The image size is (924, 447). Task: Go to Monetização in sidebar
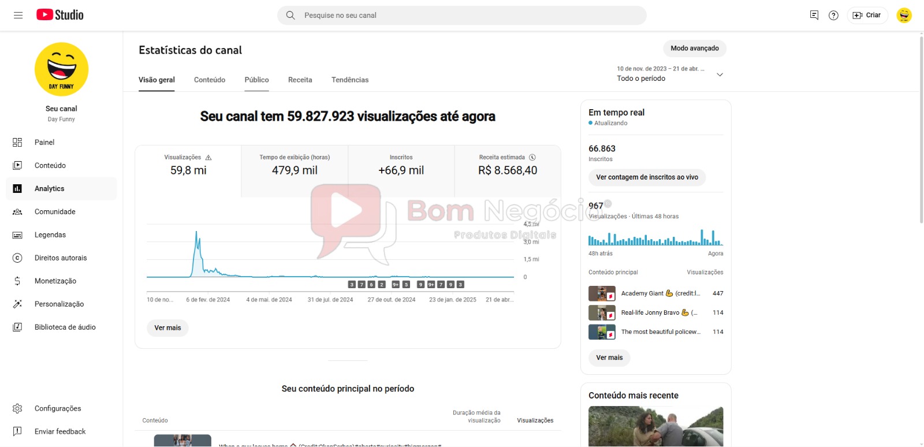point(55,281)
